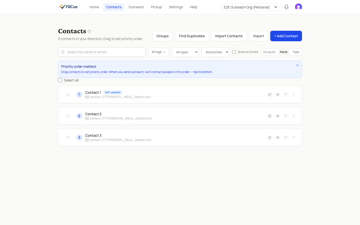Image resolution: width=360 pixels, height=225 pixels.
Task: View Contact 3 details via eye icon
Action: click(278, 137)
